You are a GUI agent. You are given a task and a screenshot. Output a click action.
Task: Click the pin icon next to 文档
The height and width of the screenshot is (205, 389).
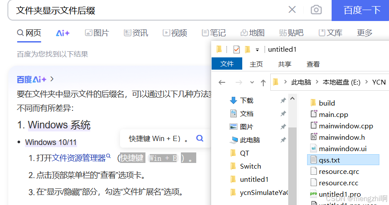pyautogui.click(x=283, y=113)
